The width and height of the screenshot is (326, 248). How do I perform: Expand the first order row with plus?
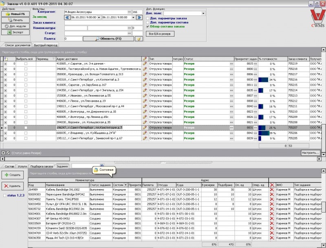[6, 64]
